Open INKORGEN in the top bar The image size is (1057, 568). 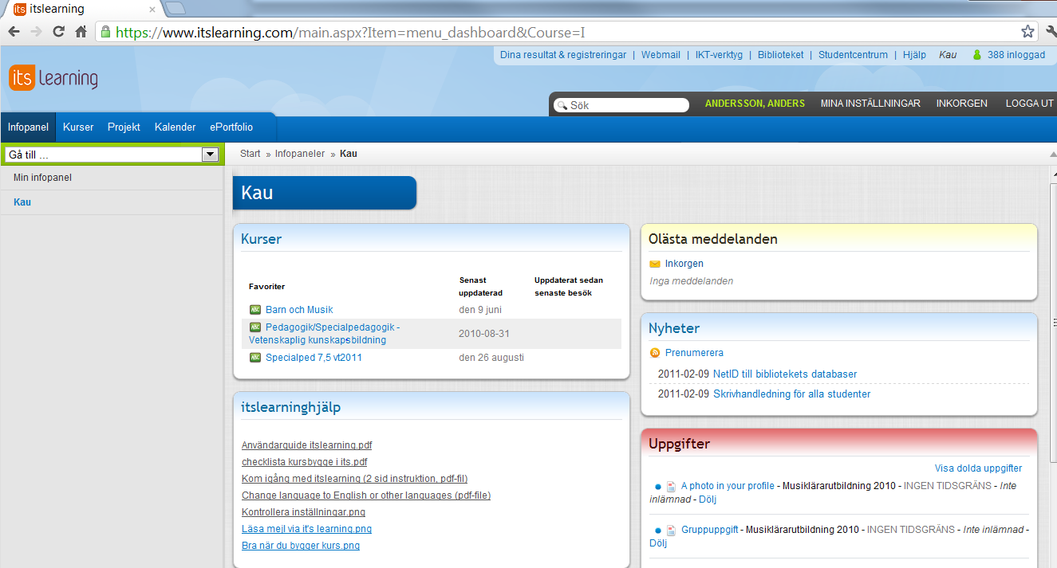[962, 104]
